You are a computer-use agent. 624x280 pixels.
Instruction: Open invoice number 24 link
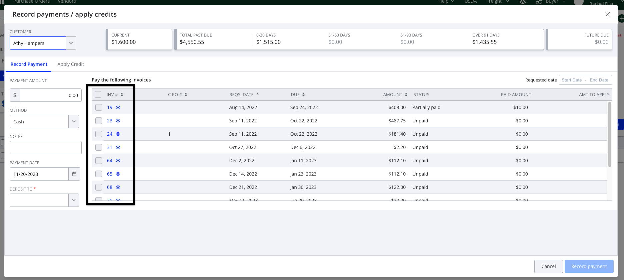110,134
